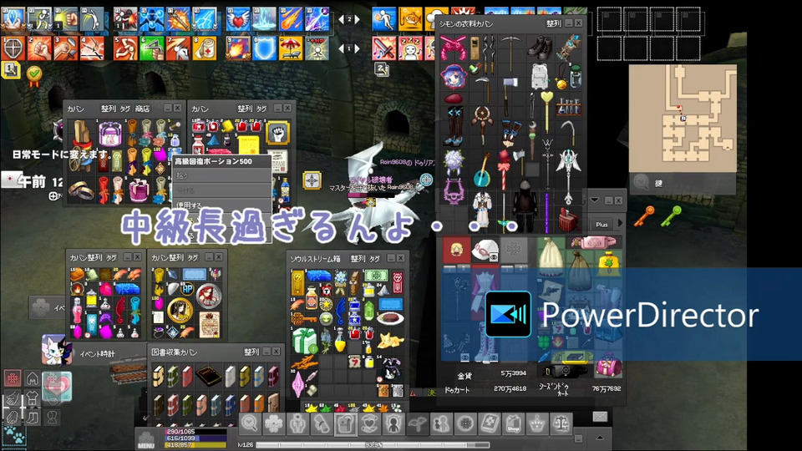The height and width of the screenshot is (451, 802).
Task: Click the green check medal icon
Action: pyautogui.click(x=34, y=76)
